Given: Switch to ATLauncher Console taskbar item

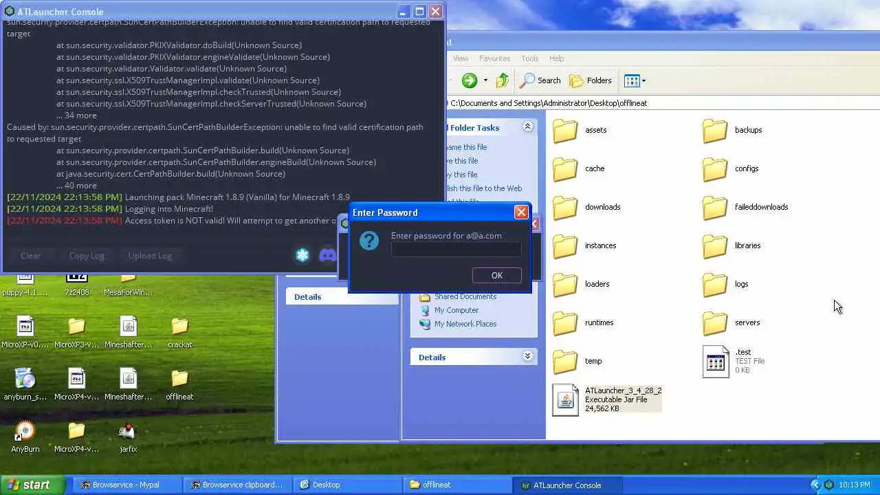Looking at the screenshot, I should [x=566, y=485].
